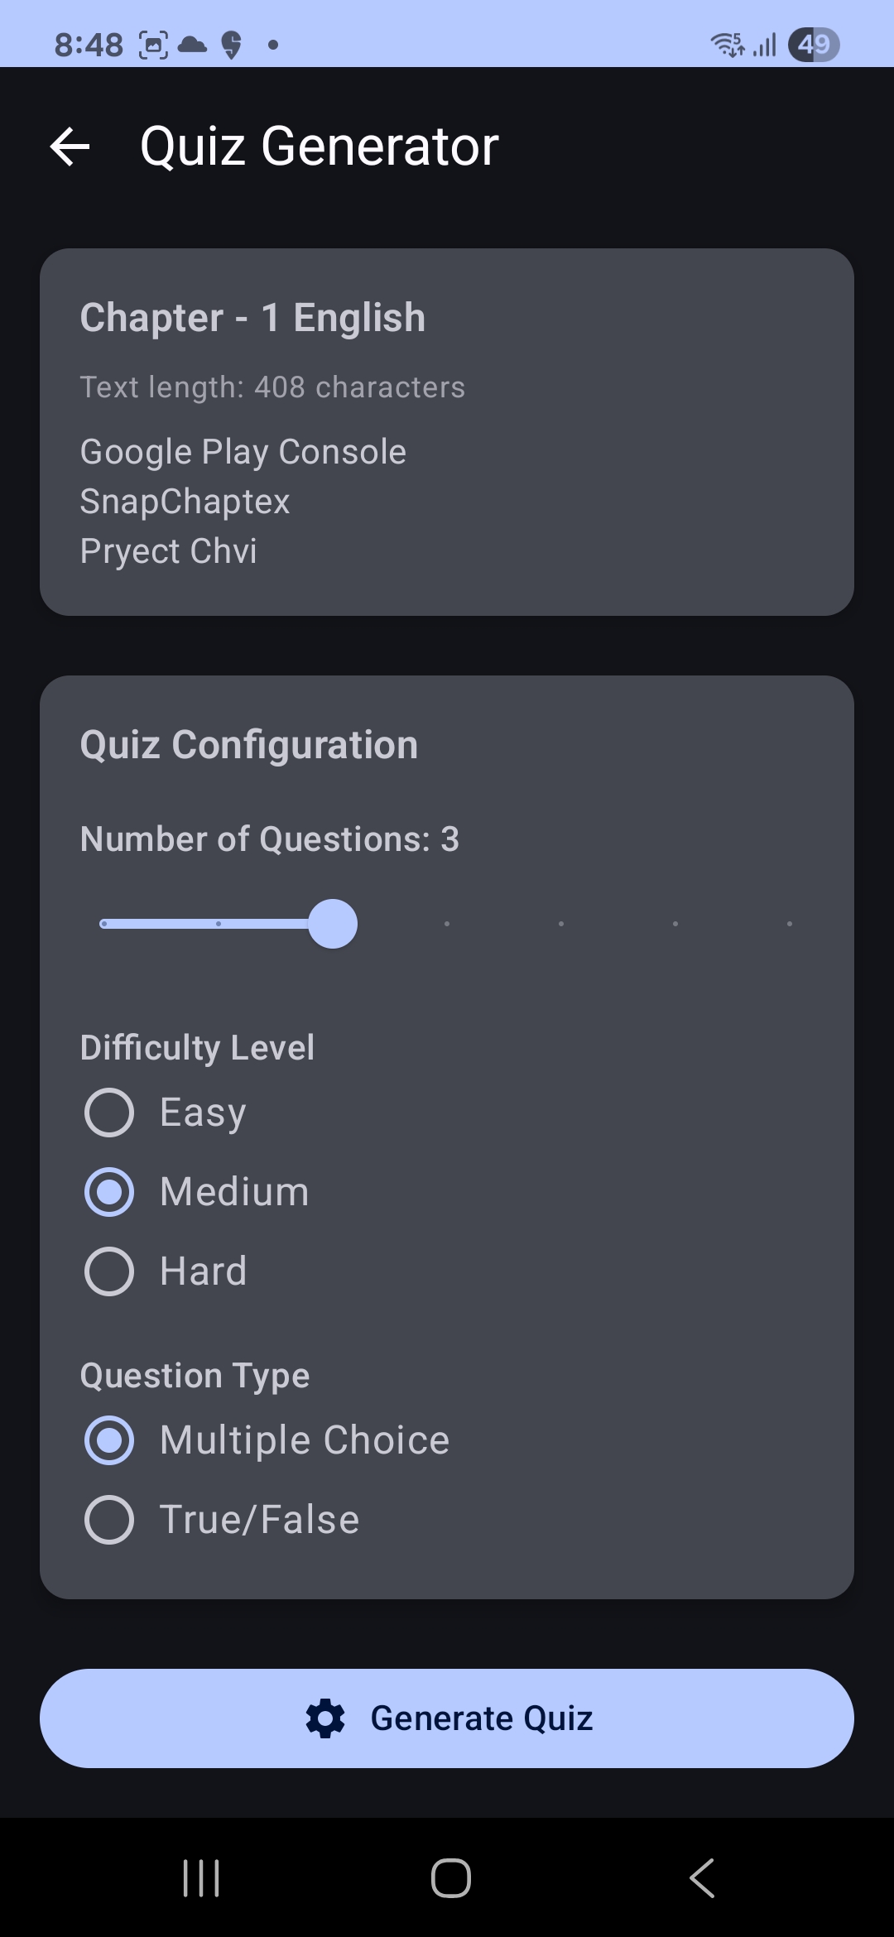Choose True/False question type
Image resolution: width=894 pixels, height=1937 pixels.
tap(108, 1518)
